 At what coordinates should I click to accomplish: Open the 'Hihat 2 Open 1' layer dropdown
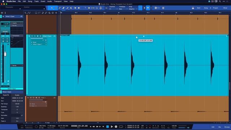39,44
